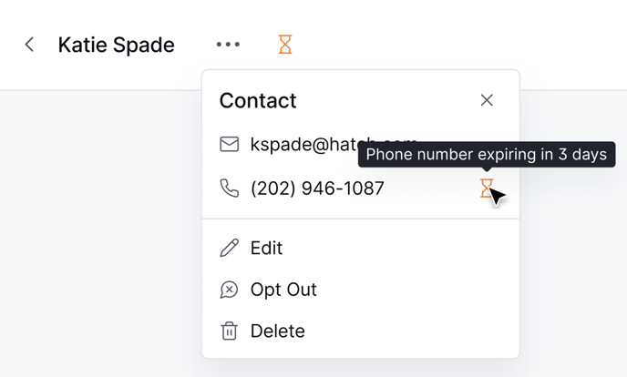The width and height of the screenshot is (627, 377).
Task: Click the back arrow beside Katie Spade
Action: point(29,45)
